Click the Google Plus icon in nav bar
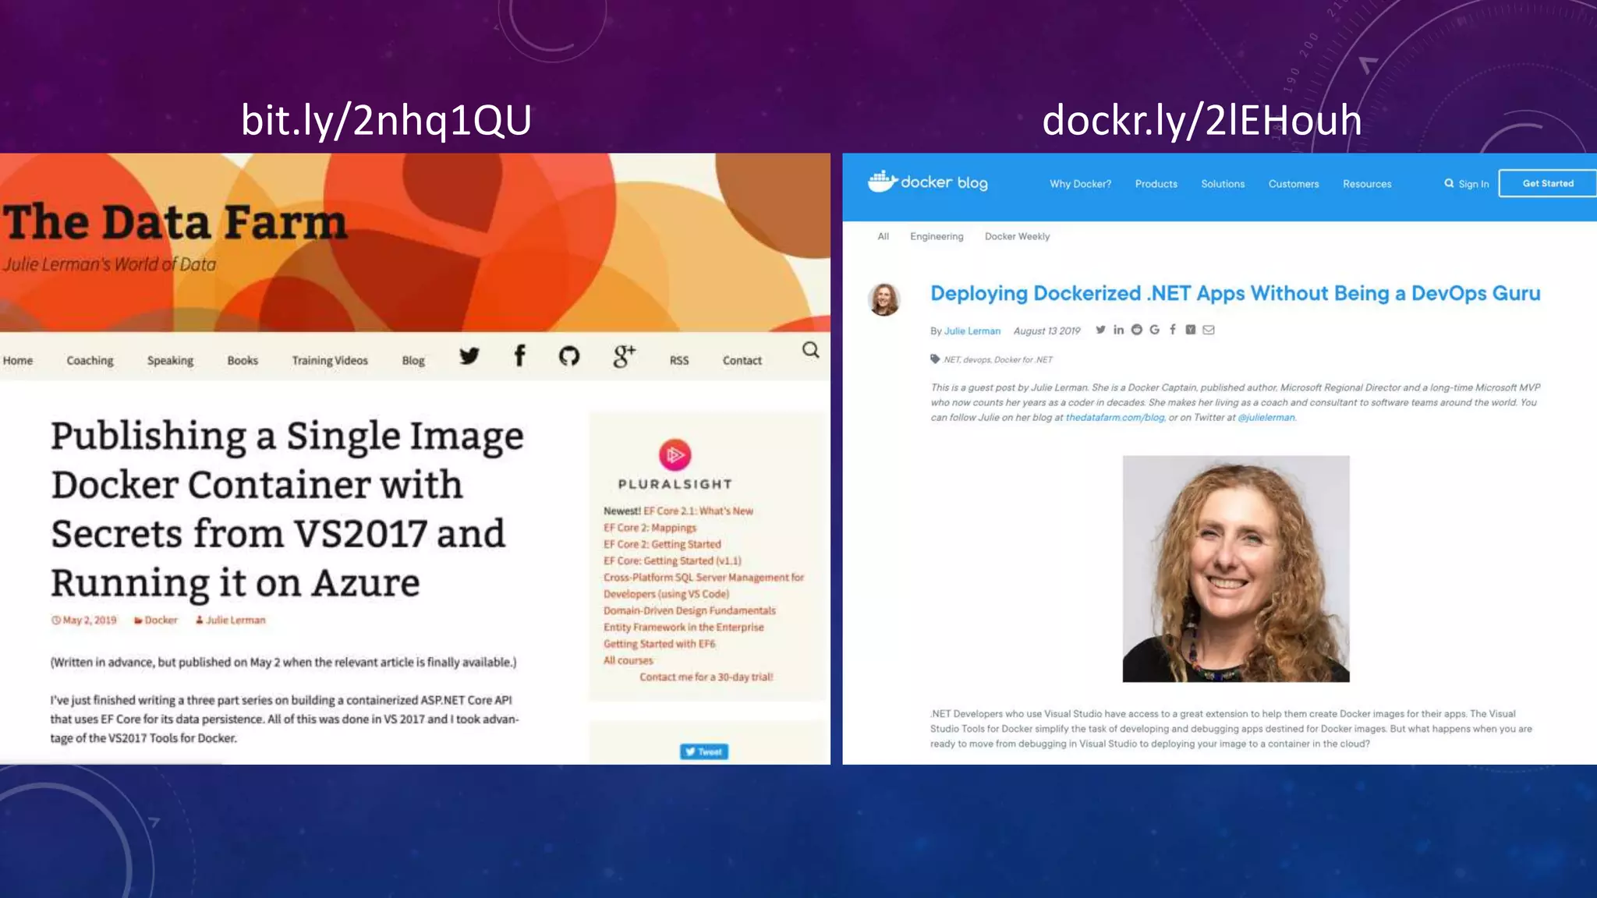The height and width of the screenshot is (898, 1597). click(624, 356)
